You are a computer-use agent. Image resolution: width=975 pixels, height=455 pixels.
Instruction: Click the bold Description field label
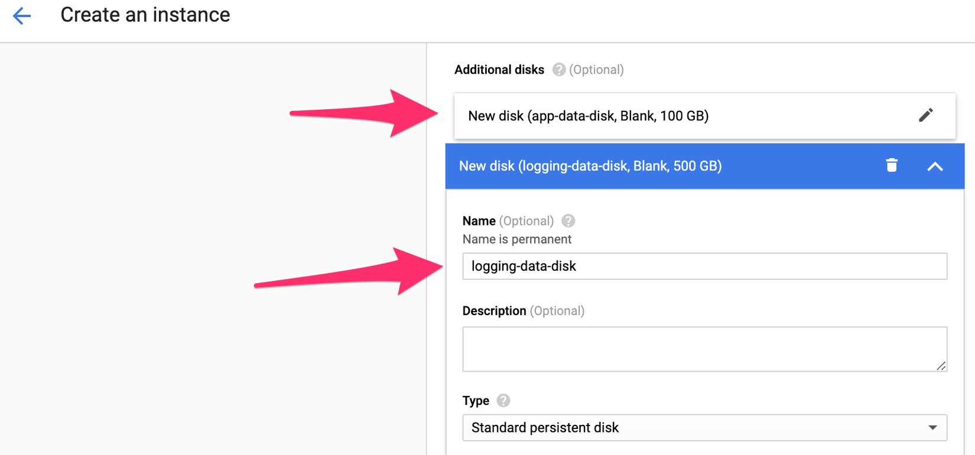point(494,311)
